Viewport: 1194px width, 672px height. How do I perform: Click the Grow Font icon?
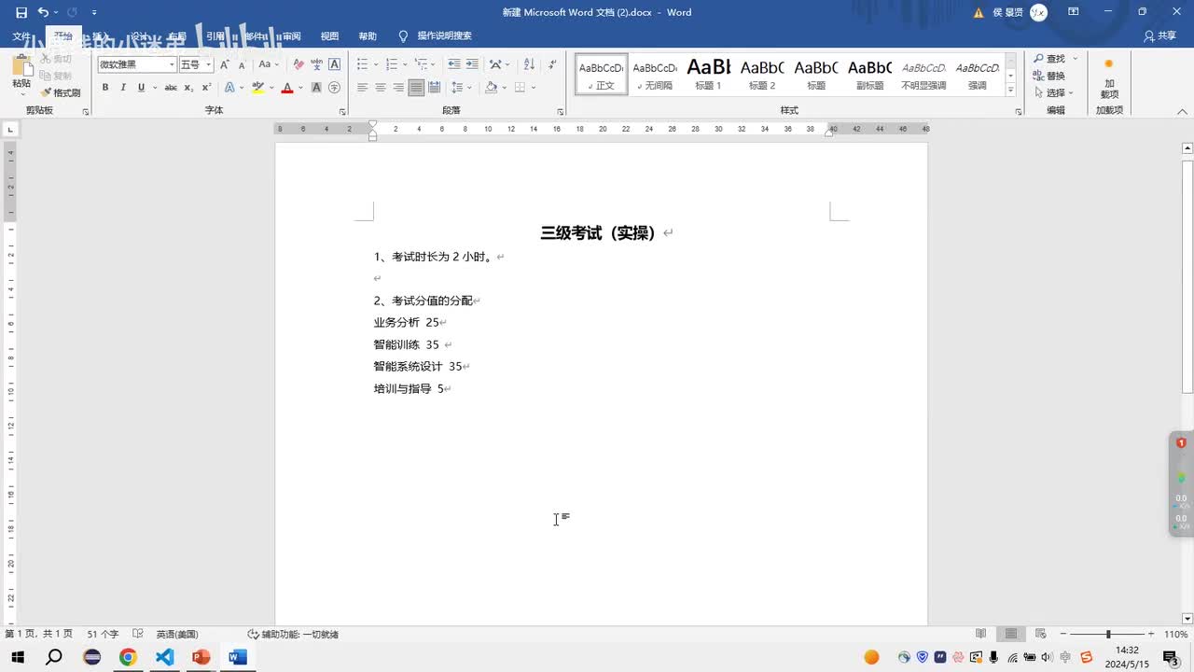pyautogui.click(x=225, y=64)
